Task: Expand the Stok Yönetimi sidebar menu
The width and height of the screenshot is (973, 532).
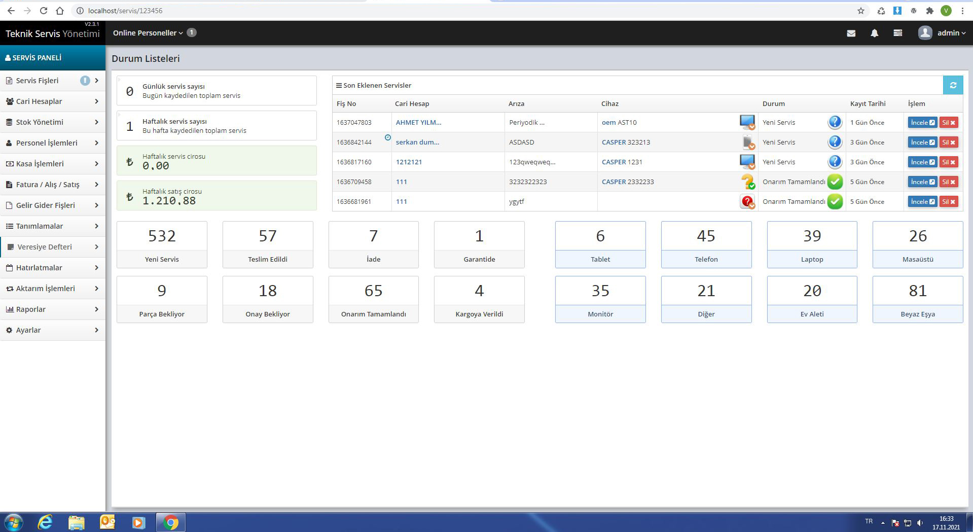Action: 53,122
